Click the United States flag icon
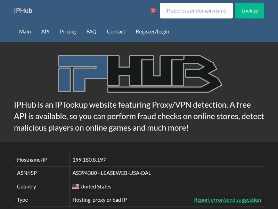This screenshot has width=278, height=209. pyautogui.click(x=76, y=187)
